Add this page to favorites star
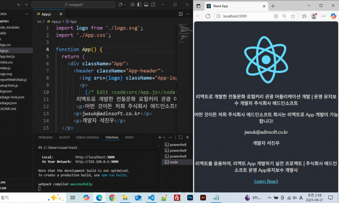339x203 pixels. pos(293,16)
